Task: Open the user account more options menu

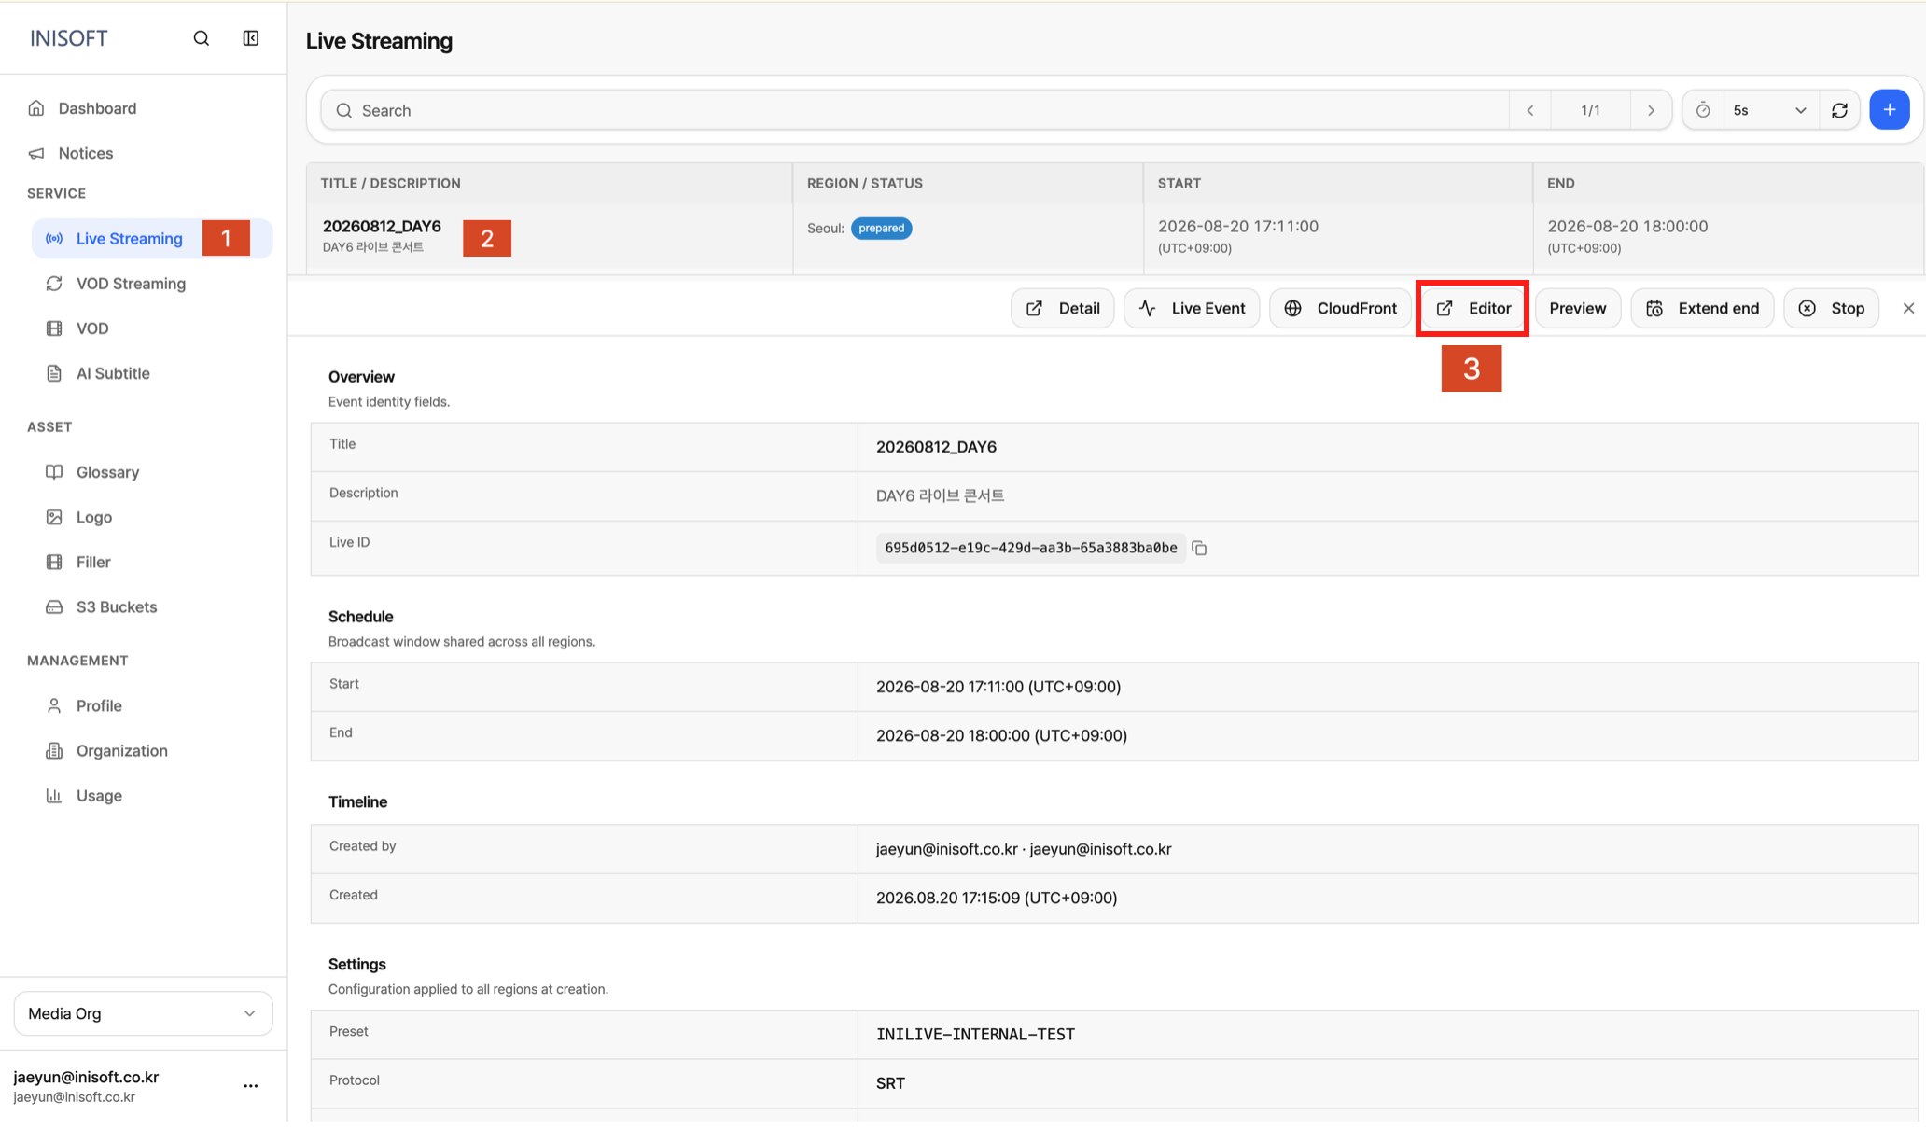Action: click(250, 1085)
